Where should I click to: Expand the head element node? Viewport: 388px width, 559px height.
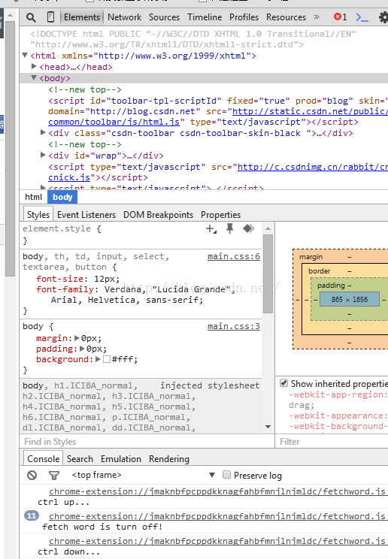pos(35,66)
